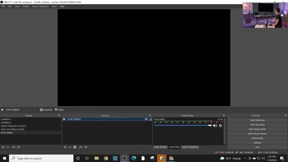Click the Exit button
Image resolution: width=288 pixels, height=162 pixels.
[257, 147]
